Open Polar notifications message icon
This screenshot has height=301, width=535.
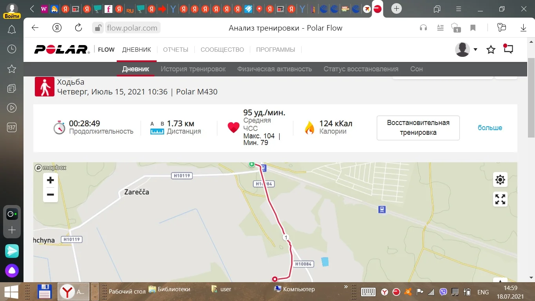tap(508, 49)
